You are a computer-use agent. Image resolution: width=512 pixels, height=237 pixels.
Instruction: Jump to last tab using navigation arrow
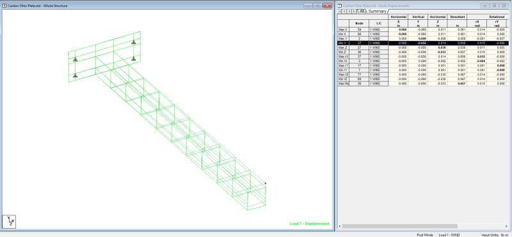tap(354, 12)
